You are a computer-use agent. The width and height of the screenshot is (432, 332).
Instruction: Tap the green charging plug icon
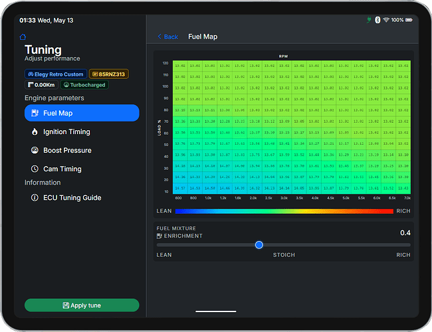[x=369, y=20]
